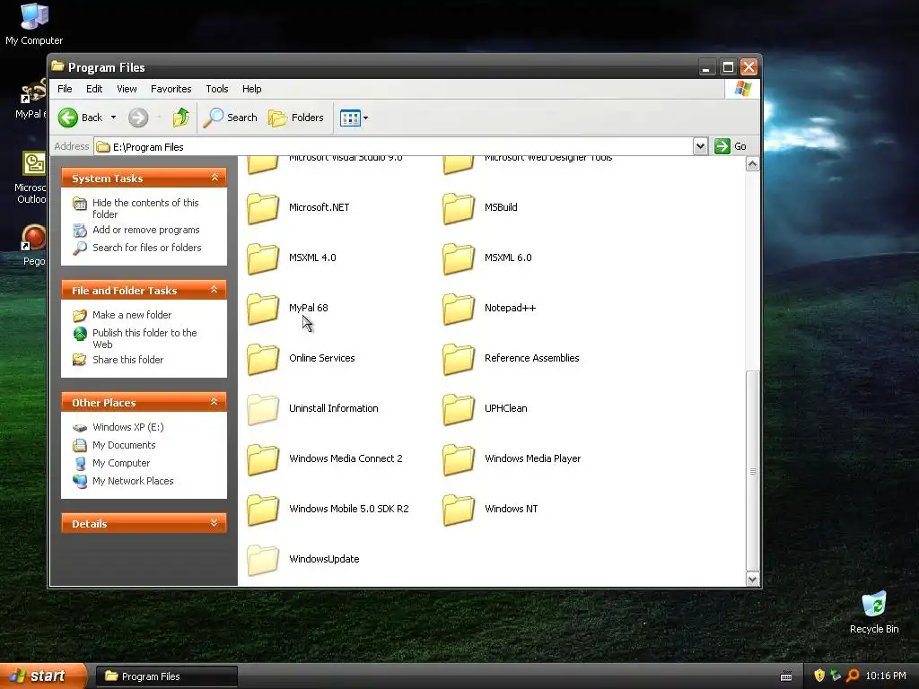
Task: Select the Windows Media Player folder icon
Action: tap(459, 460)
